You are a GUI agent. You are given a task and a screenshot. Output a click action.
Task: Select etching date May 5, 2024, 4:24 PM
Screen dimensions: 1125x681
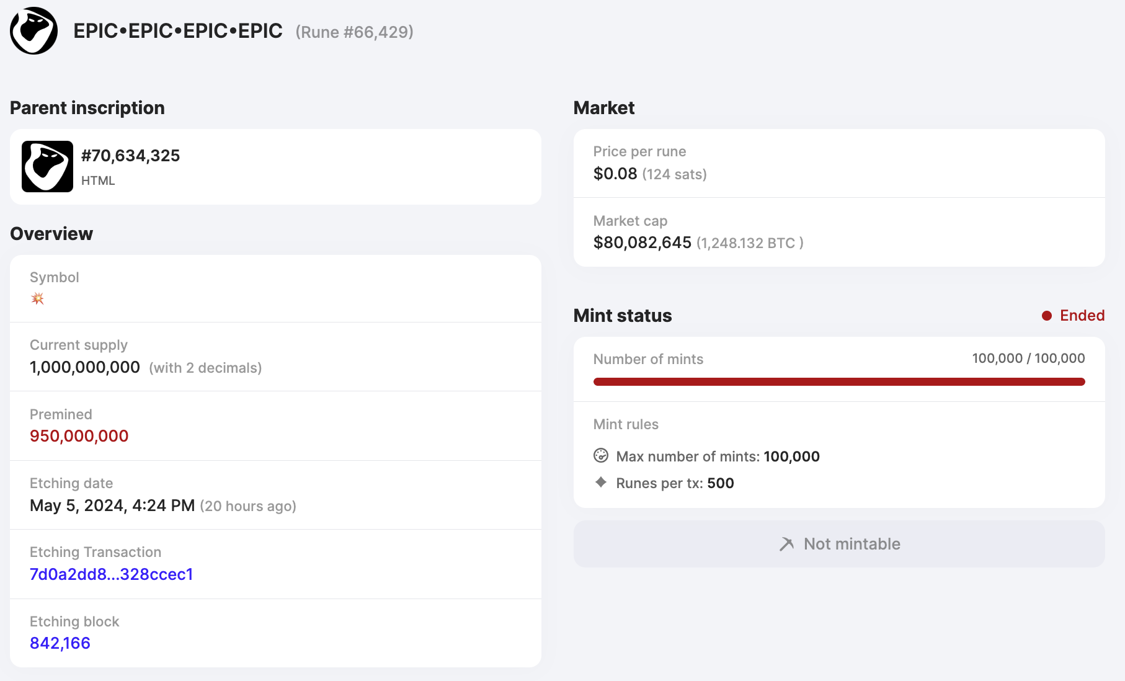point(112,505)
